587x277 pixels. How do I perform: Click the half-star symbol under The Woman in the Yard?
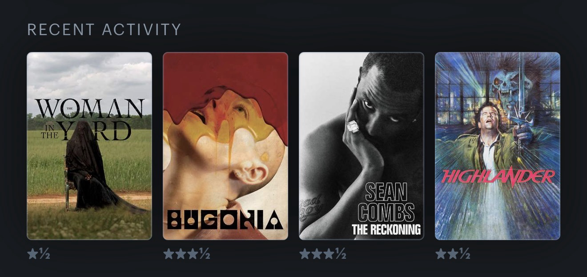pos(44,254)
